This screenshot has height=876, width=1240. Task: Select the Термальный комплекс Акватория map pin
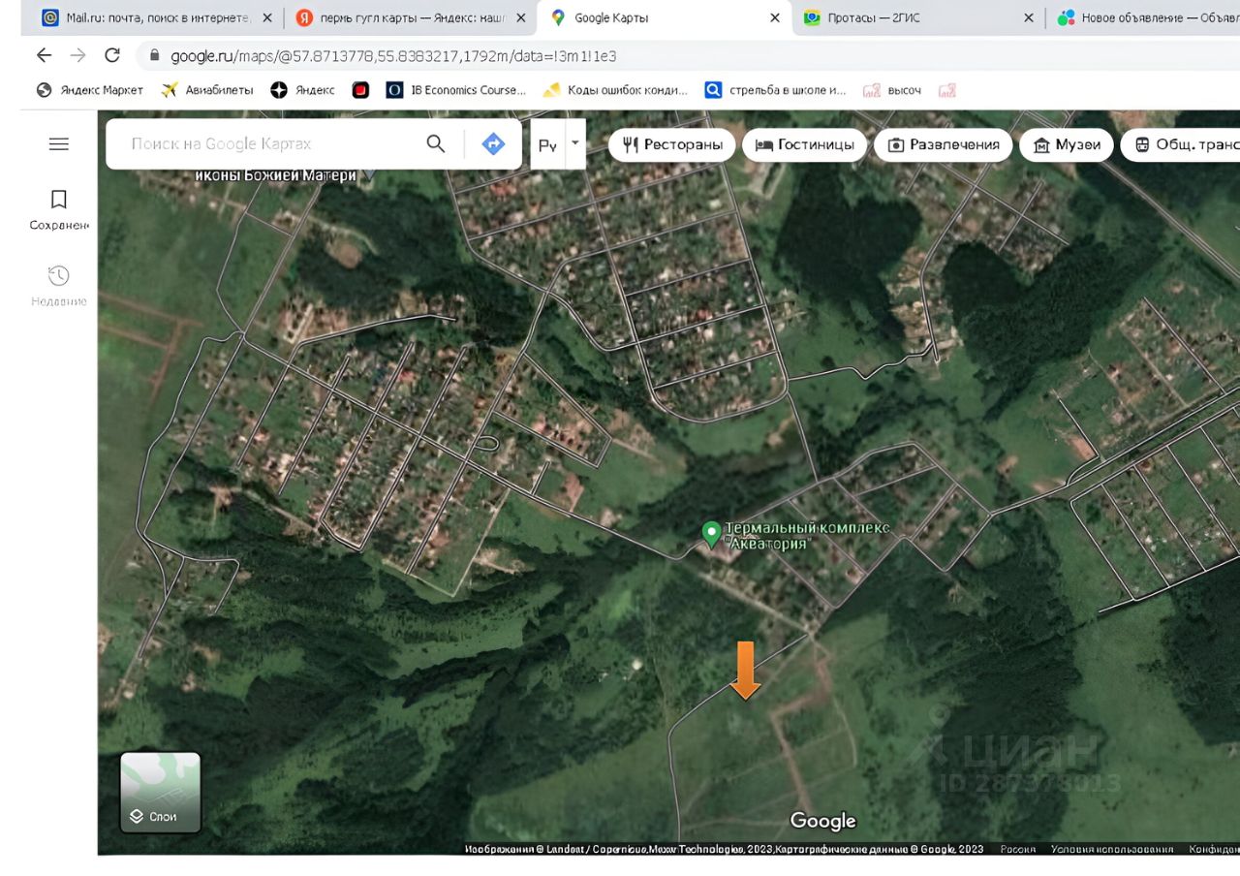coord(712,532)
